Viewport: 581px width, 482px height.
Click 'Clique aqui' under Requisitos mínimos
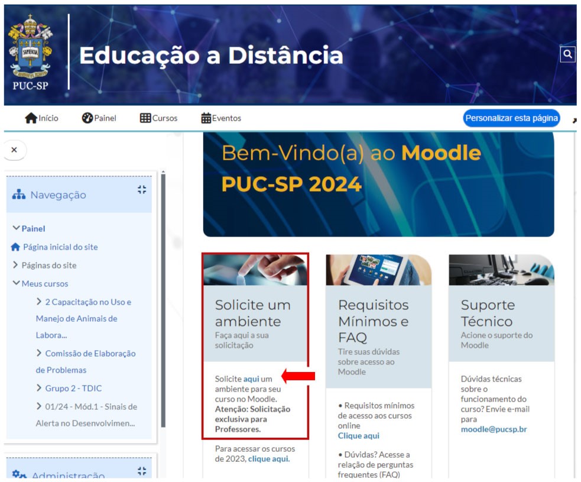point(358,436)
